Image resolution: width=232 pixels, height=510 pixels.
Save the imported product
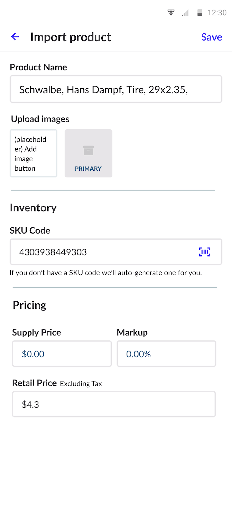pyautogui.click(x=211, y=37)
